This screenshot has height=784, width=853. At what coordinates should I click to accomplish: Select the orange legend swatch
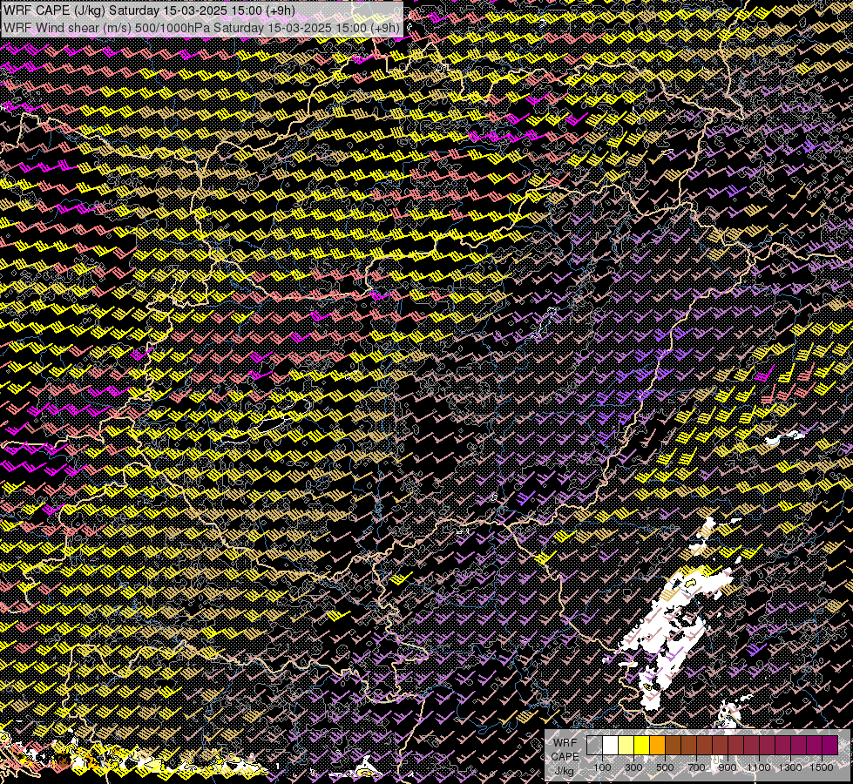pyautogui.click(x=658, y=745)
